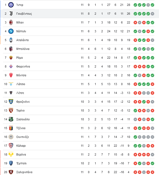Click the Verona yellow logo icon
This screenshot has width=159, height=175.
pos(11,154)
